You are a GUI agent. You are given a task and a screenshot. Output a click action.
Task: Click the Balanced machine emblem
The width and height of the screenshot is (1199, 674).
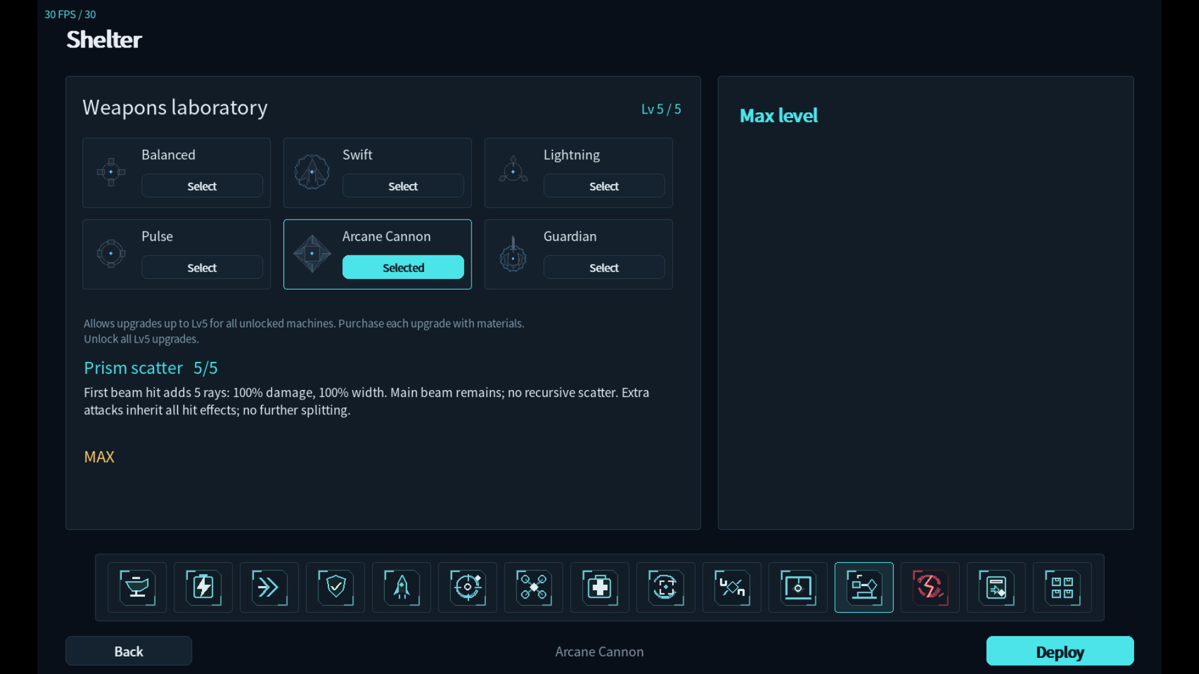(111, 172)
